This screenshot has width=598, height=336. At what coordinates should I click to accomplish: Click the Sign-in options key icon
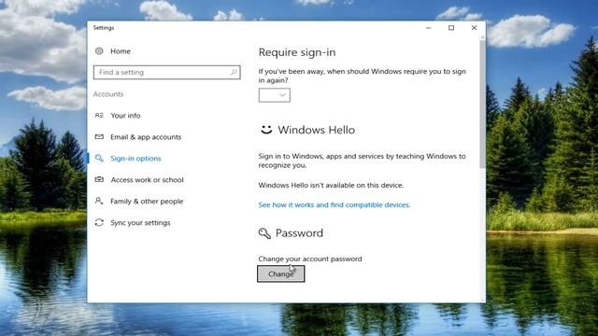tap(99, 158)
